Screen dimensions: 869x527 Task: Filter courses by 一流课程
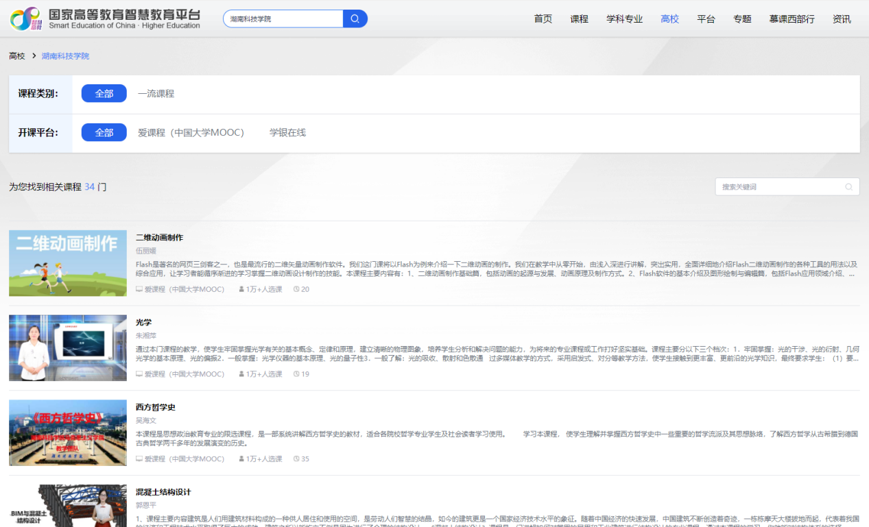coord(156,93)
